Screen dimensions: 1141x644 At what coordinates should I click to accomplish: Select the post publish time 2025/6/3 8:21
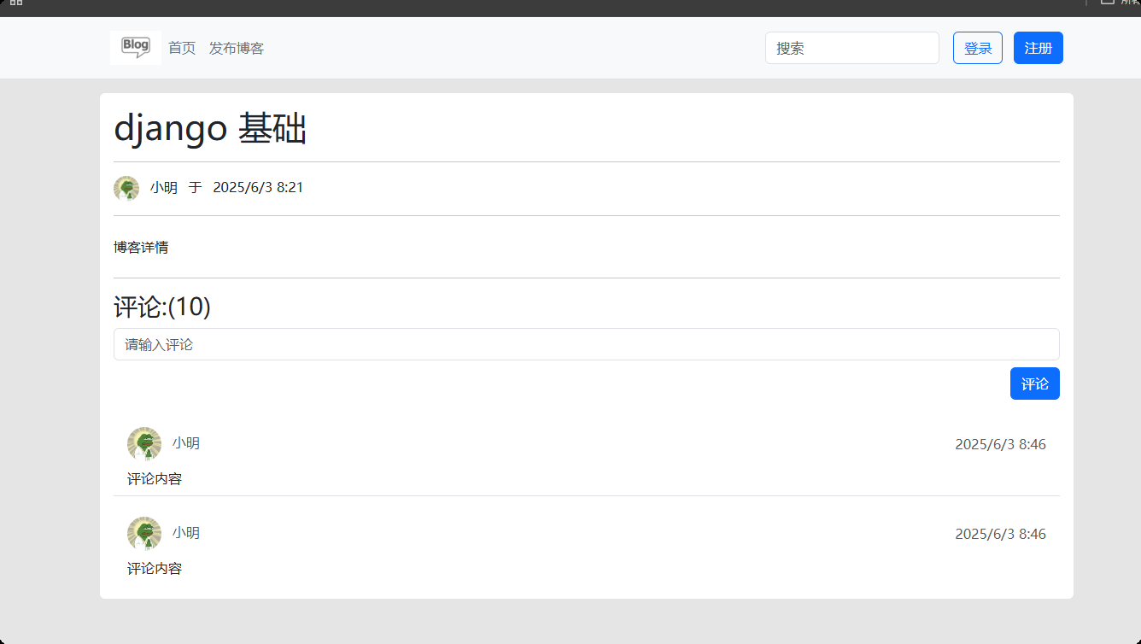tap(258, 188)
